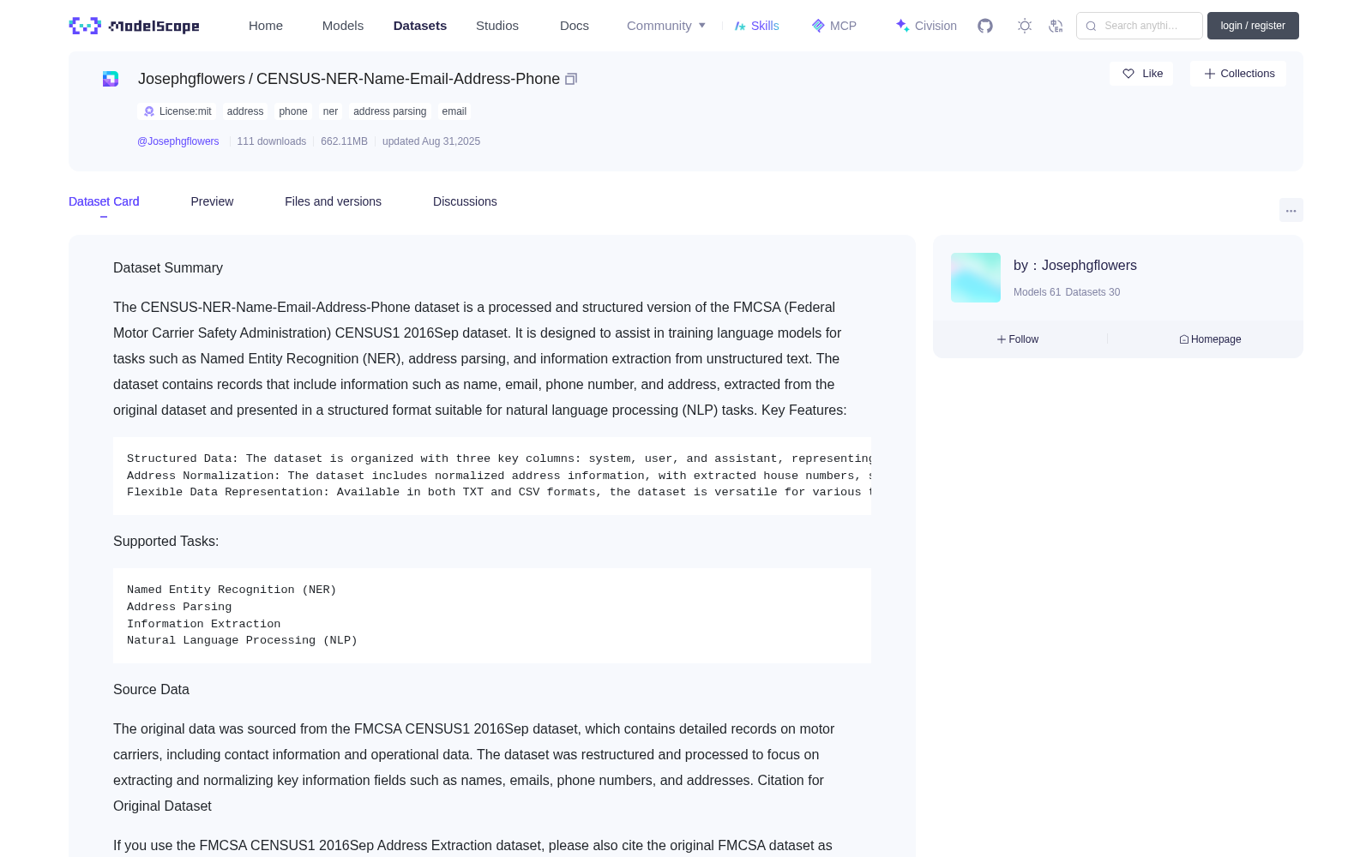The height and width of the screenshot is (857, 1372).
Task: Add to Collections button text
Action: tap(1248, 74)
